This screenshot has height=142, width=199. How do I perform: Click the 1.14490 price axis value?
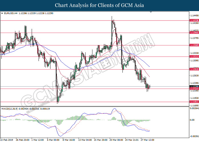point(194,16)
